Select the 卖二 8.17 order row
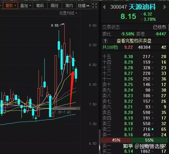Viewport: 169px width, 154px height. pyautogui.click(x=134, y=129)
